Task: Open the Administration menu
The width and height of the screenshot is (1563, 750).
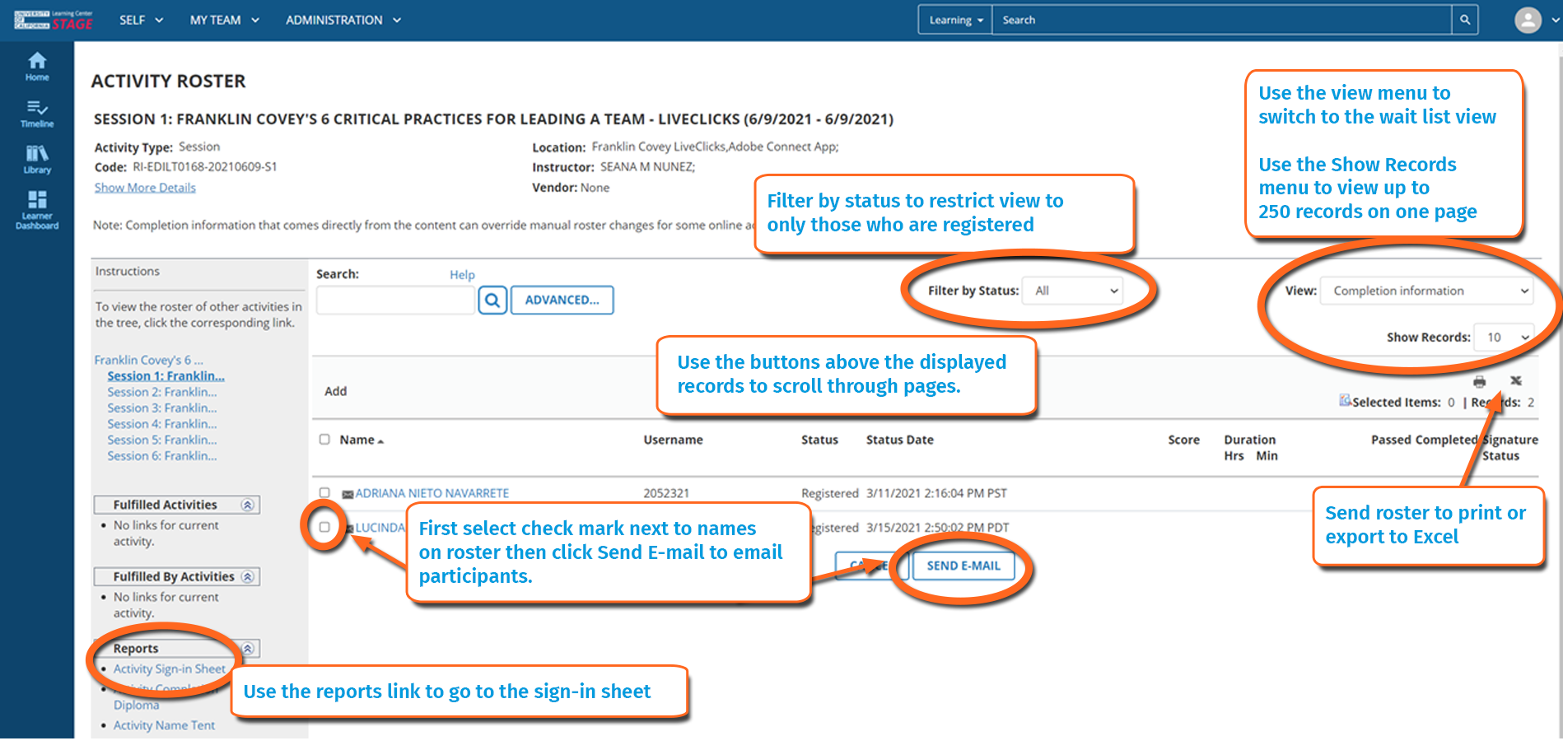Action: [x=343, y=20]
